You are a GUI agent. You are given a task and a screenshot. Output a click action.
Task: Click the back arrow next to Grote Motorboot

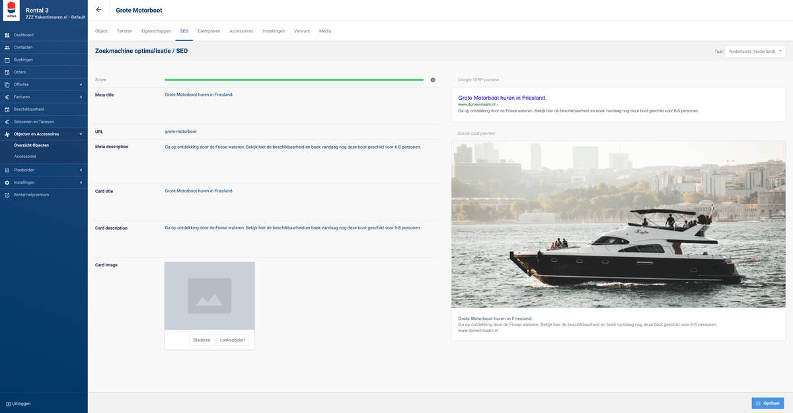[98, 10]
